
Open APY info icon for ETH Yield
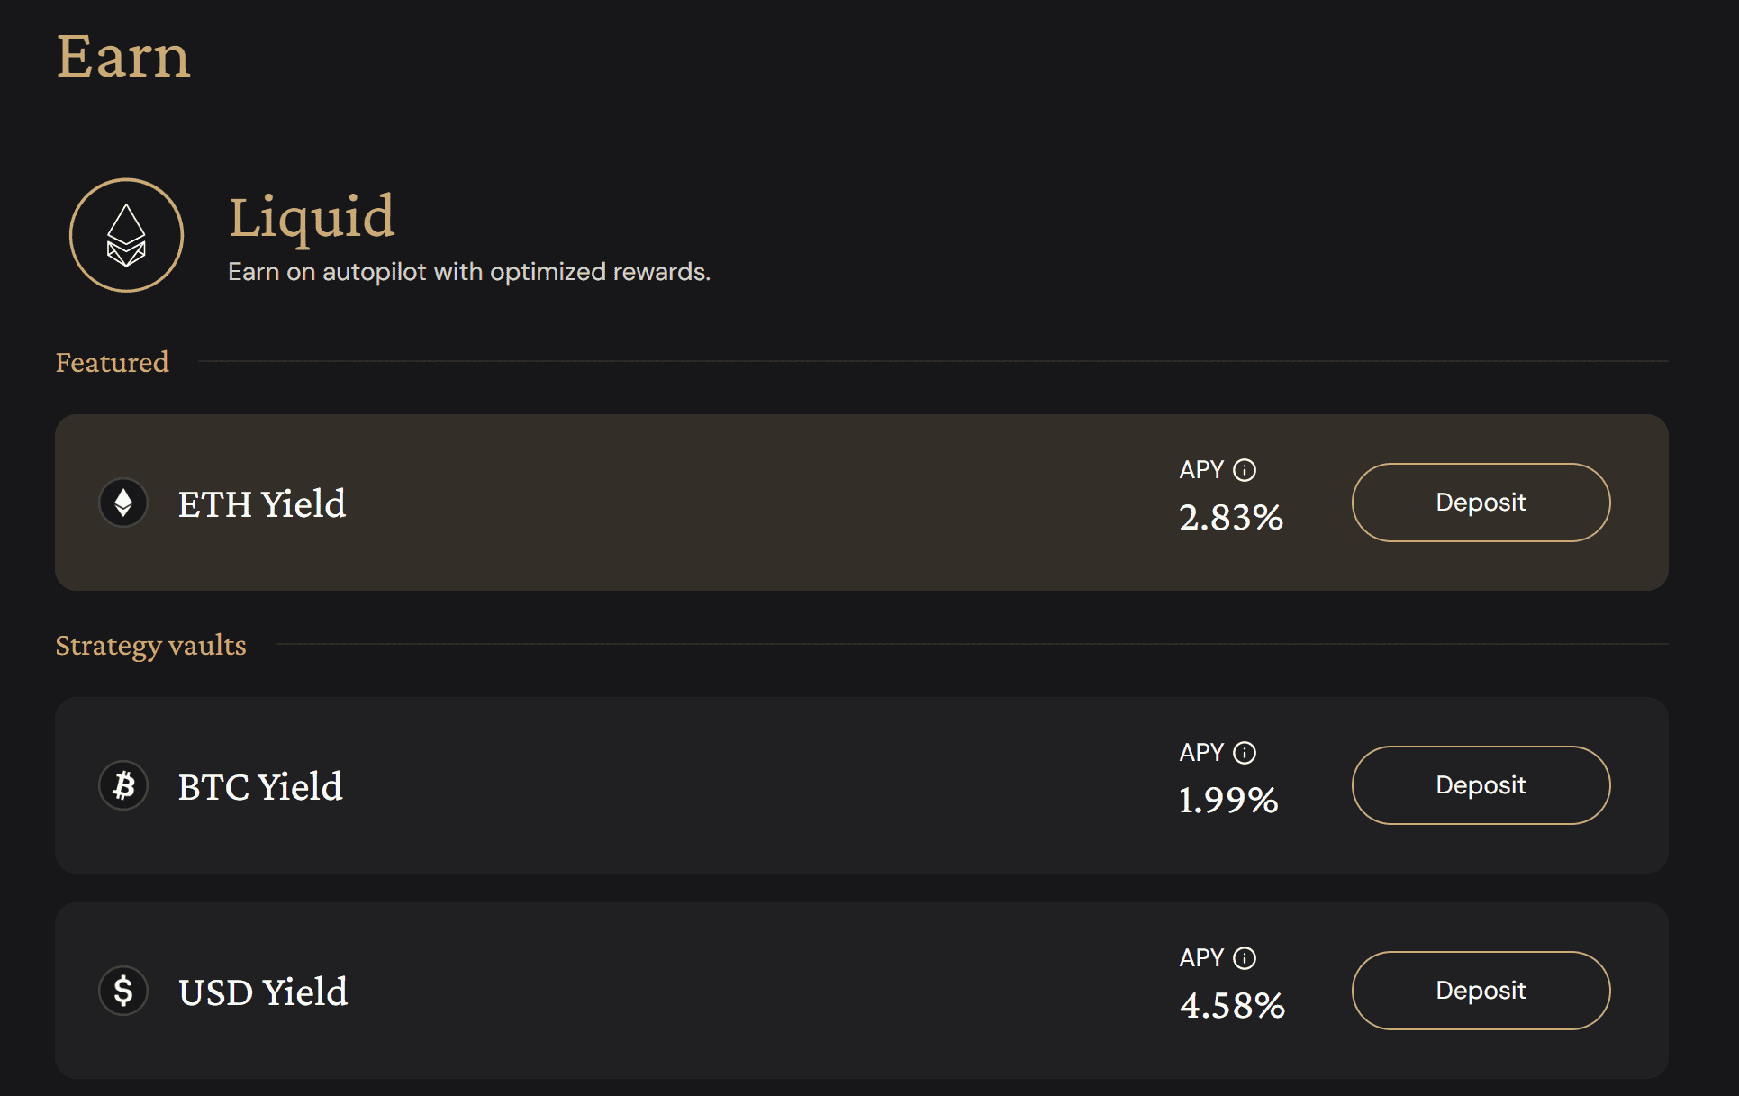coord(1245,470)
